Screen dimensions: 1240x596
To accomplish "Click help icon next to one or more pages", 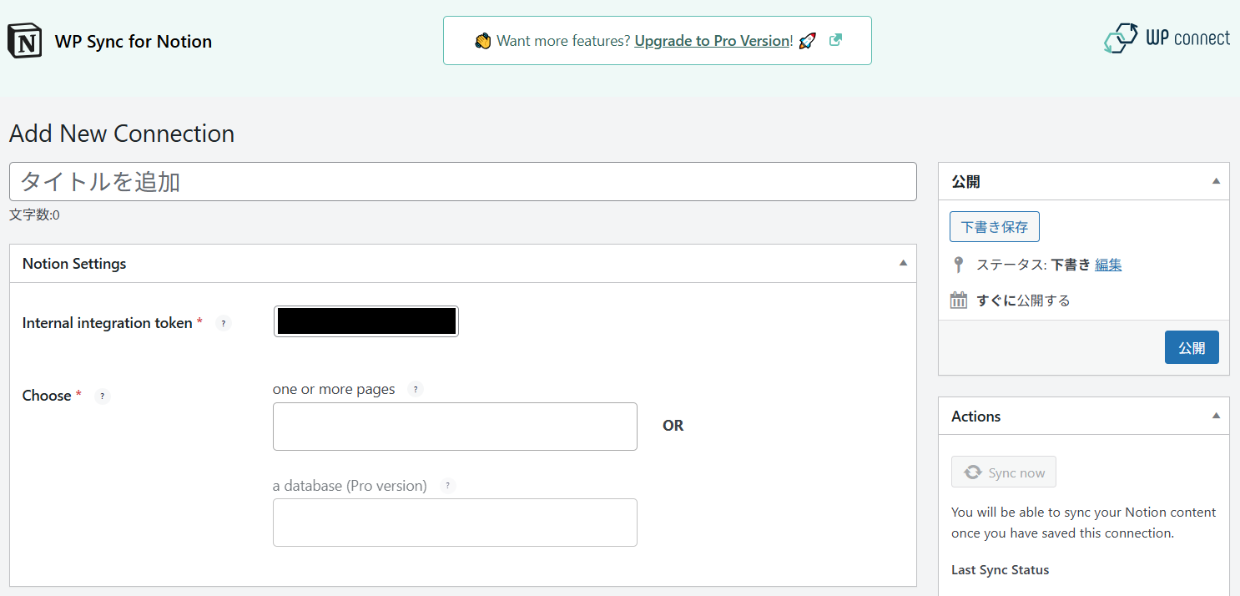I will tap(416, 390).
